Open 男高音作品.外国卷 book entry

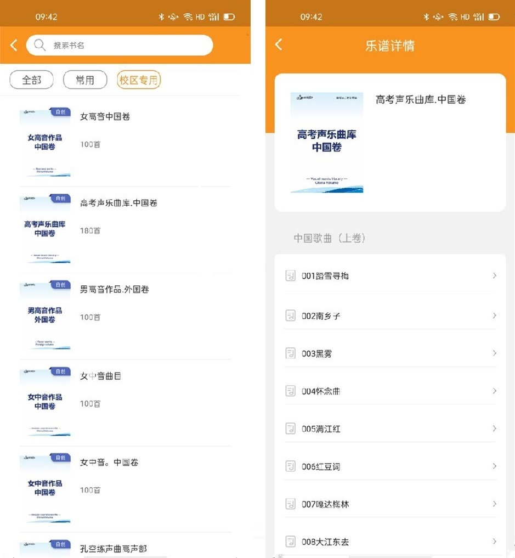[x=114, y=289]
